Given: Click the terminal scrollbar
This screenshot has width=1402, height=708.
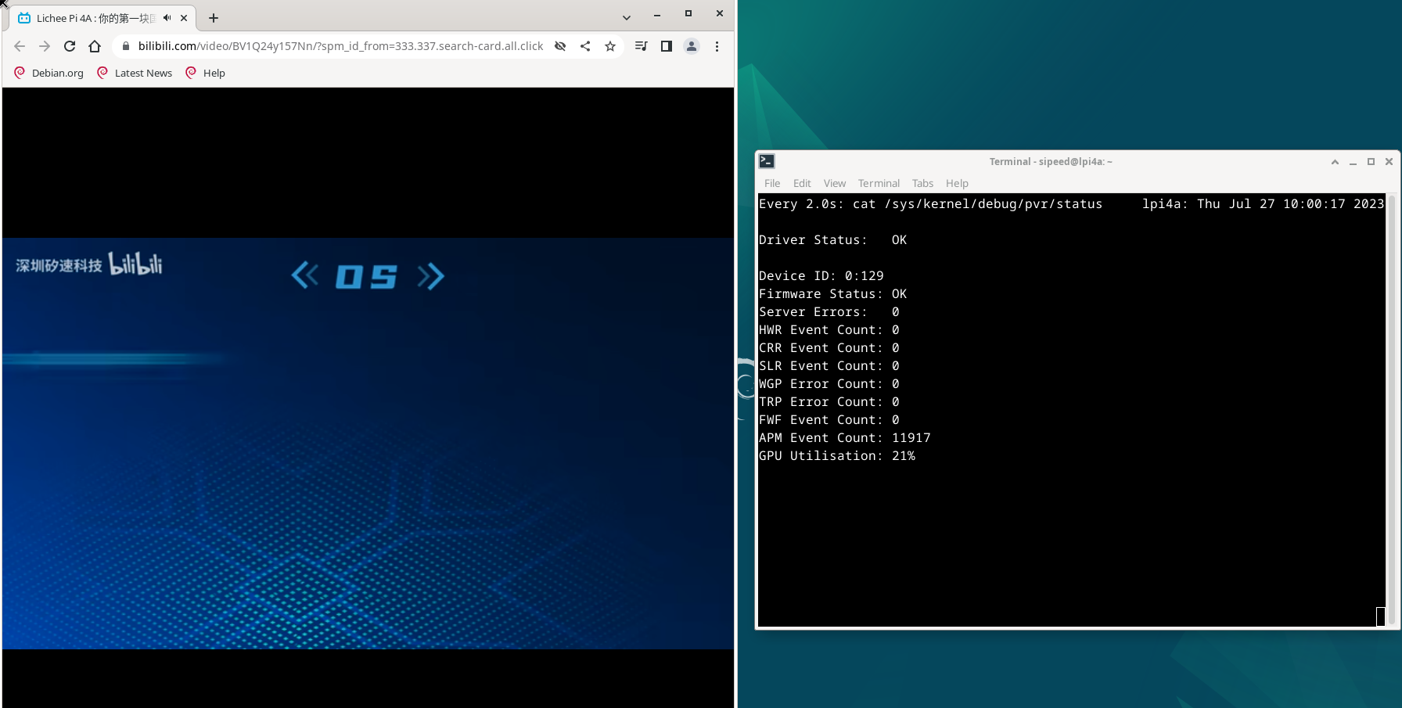Looking at the screenshot, I should (1392, 410).
